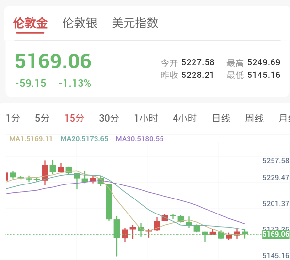
Task: Switch to the 伦敦银 tab
Action: (x=80, y=23)
